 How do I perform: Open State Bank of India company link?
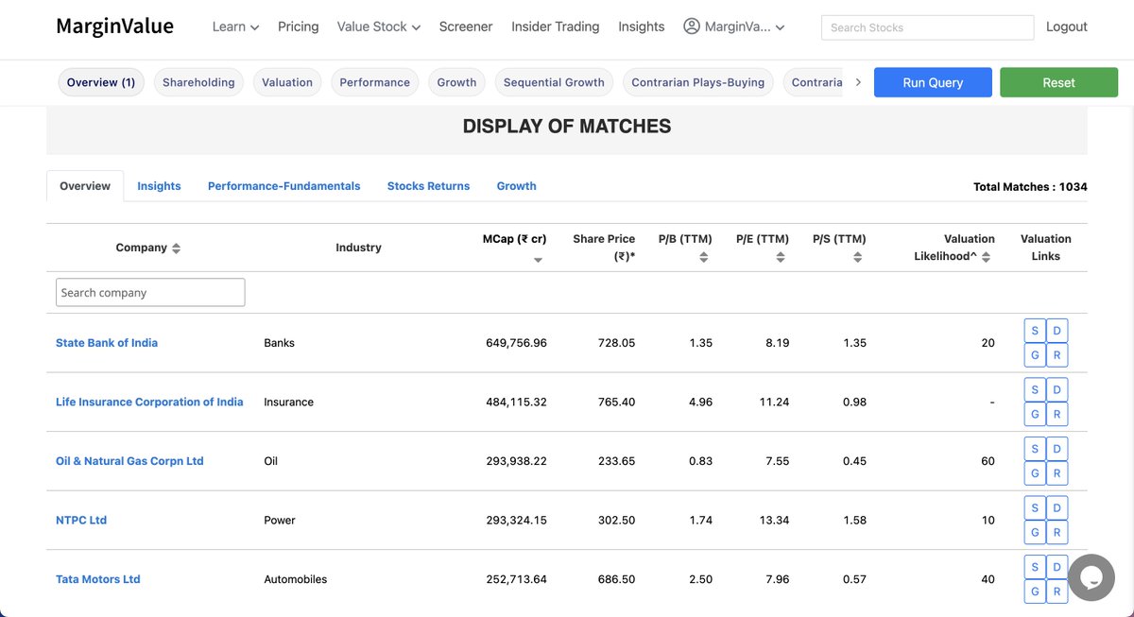[107, 342]
